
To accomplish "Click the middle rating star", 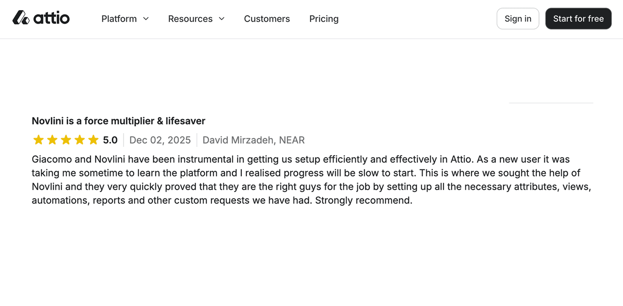I will click(x=66, y=140).
